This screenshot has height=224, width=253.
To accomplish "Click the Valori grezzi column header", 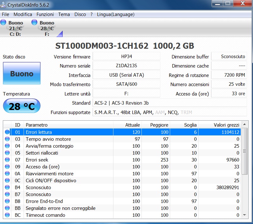I will click(220, 125).
